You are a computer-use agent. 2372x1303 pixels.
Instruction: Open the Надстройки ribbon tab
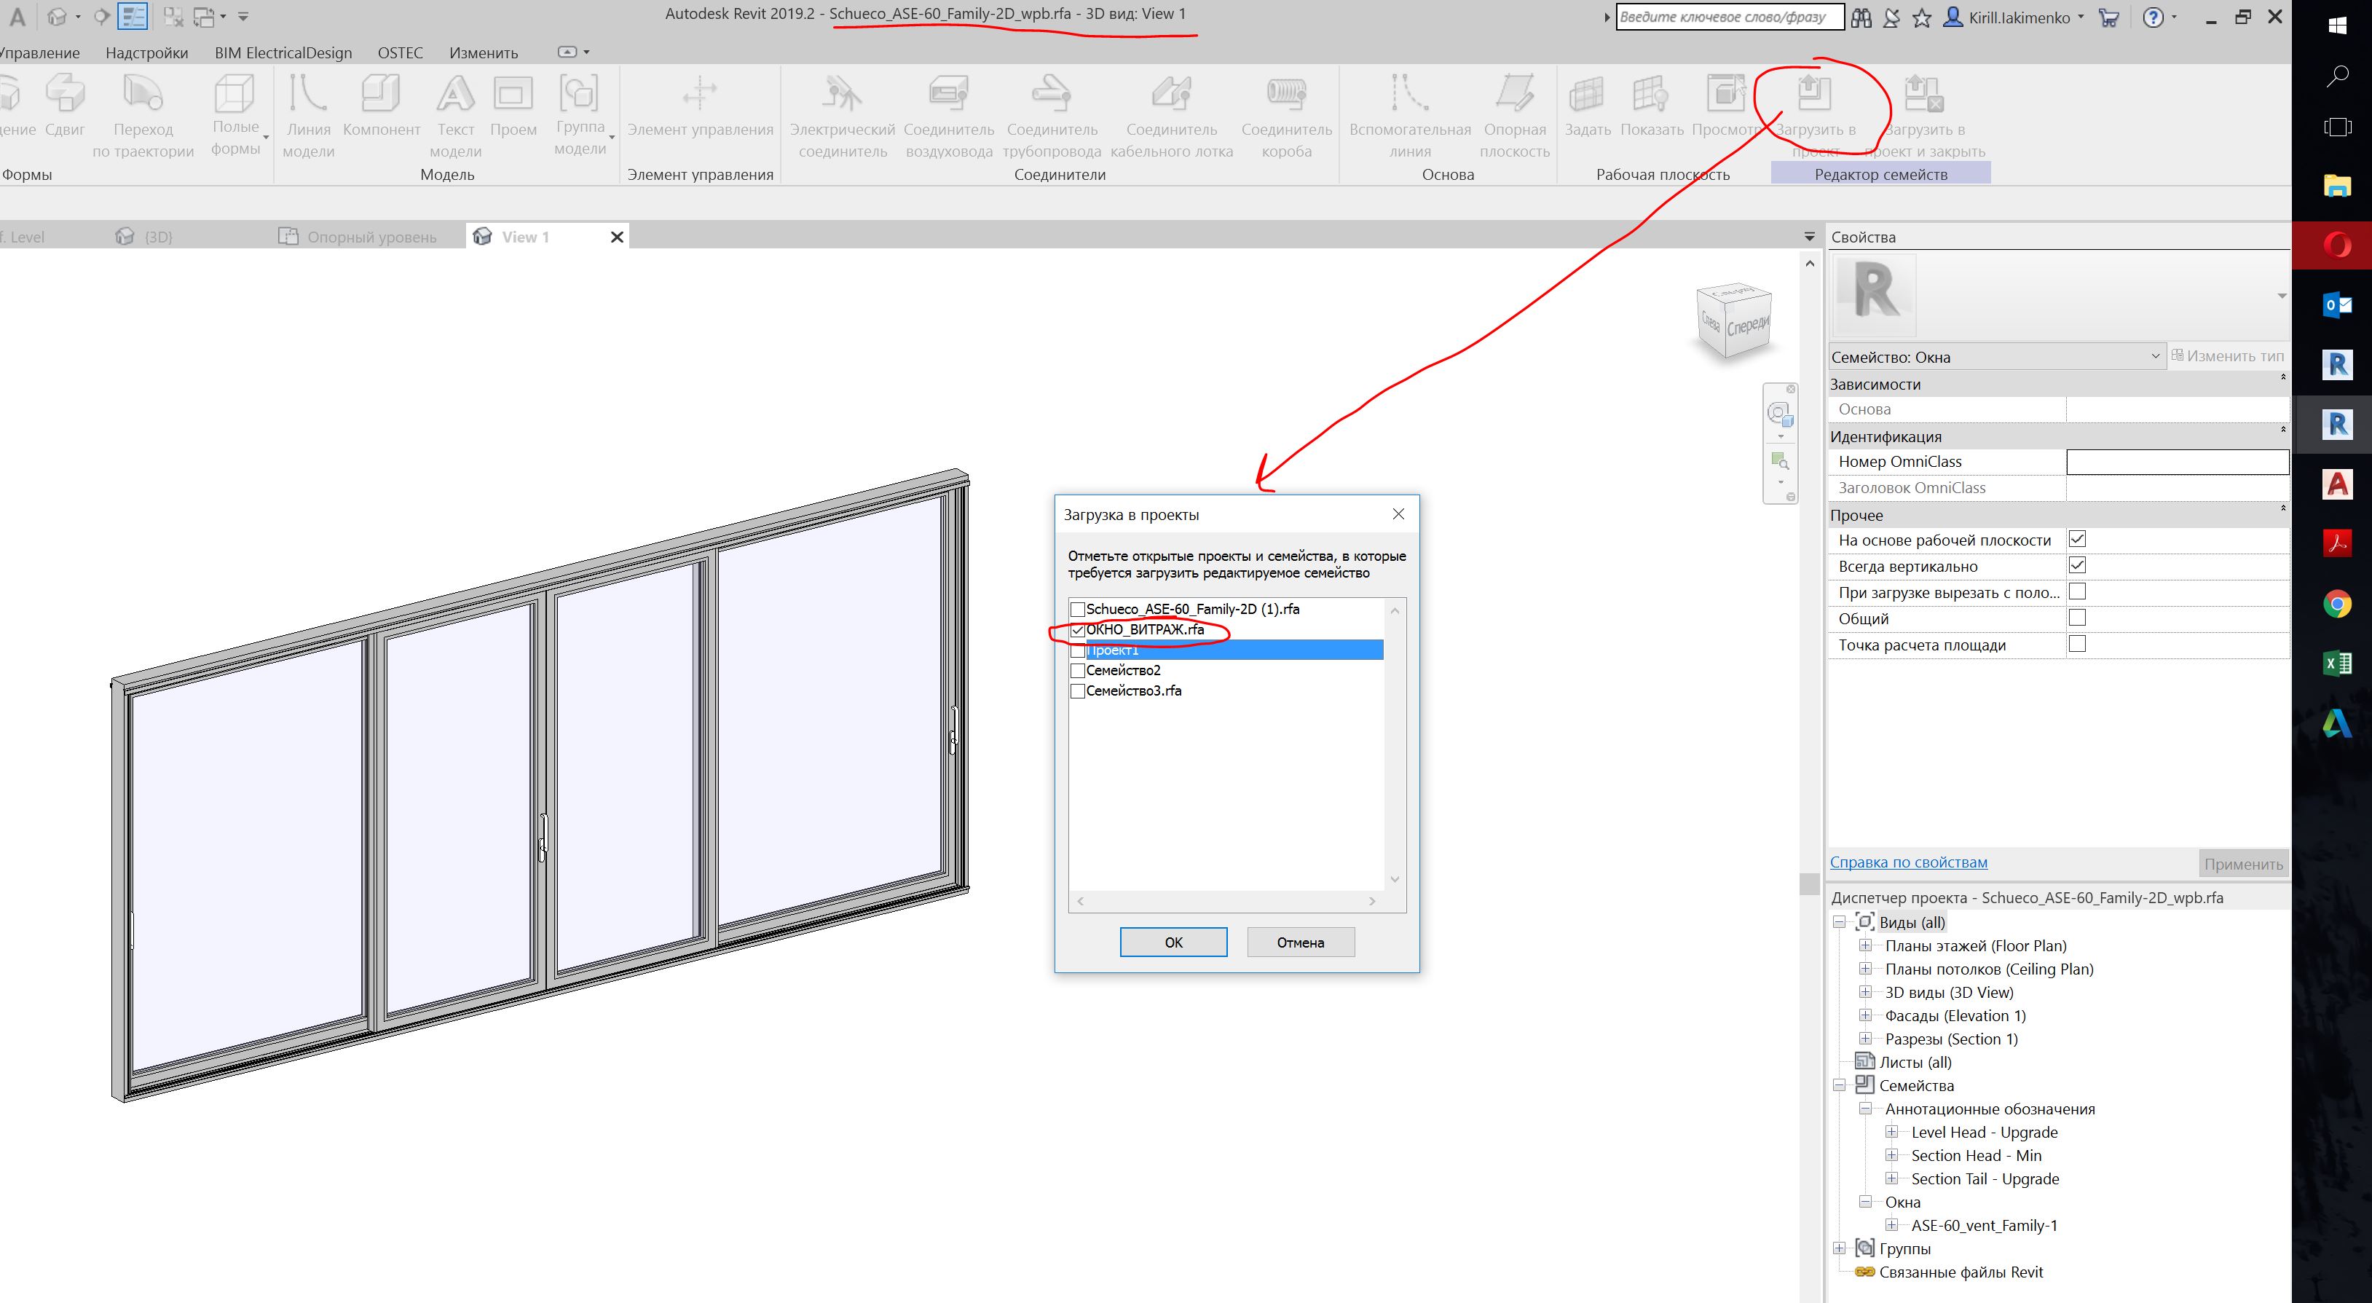pyautogui.click(x=146, y=52)
